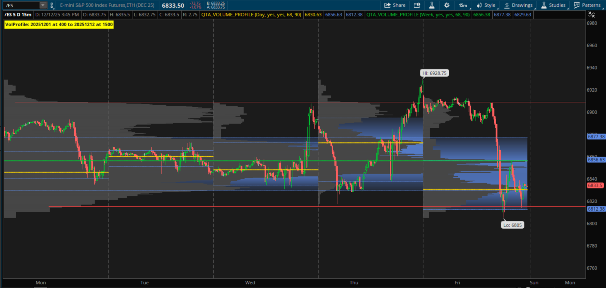Click the Drawings dollar-sign icon
Viewport: 606px width, 288px height.
[507, 5]
